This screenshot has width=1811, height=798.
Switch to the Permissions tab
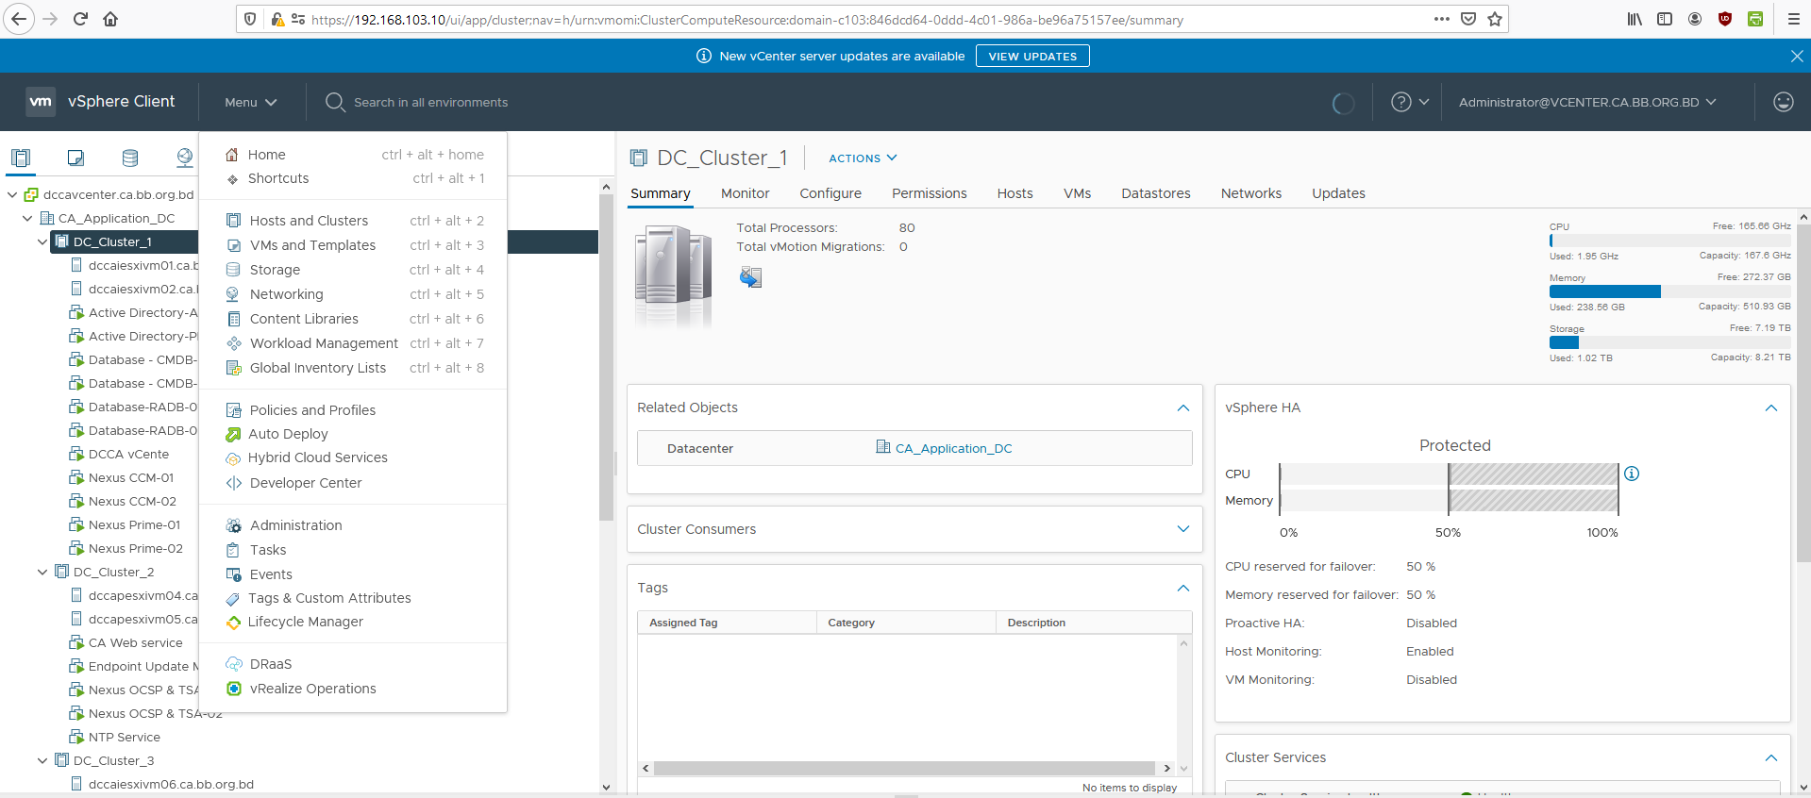click(930, 193)
